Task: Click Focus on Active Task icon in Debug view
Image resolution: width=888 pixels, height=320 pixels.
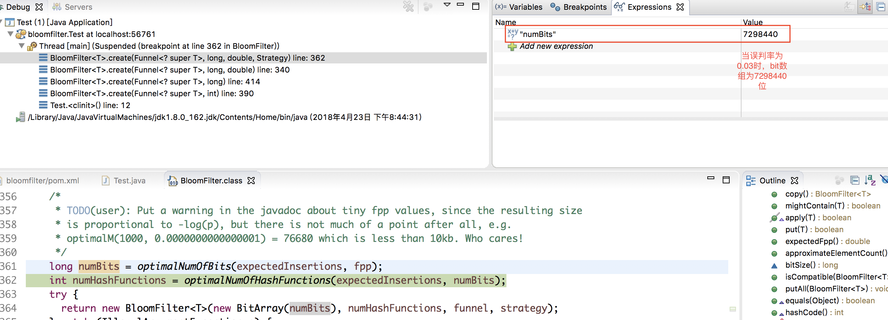Action: tap(428, 6)
